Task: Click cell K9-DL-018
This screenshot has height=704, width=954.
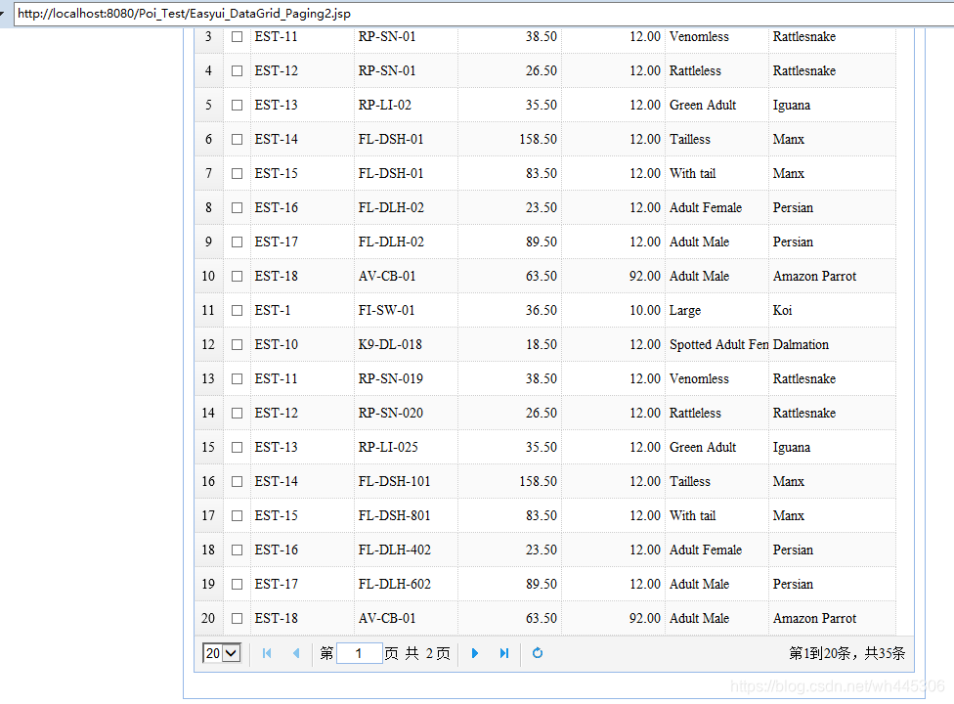Action: [406, 344]
